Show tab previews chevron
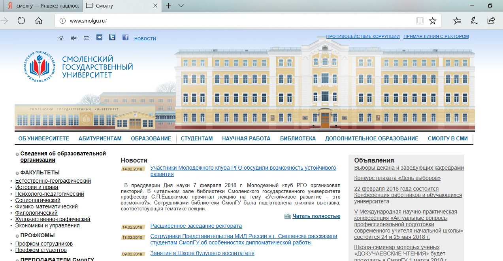 click(x=181, y=6)
